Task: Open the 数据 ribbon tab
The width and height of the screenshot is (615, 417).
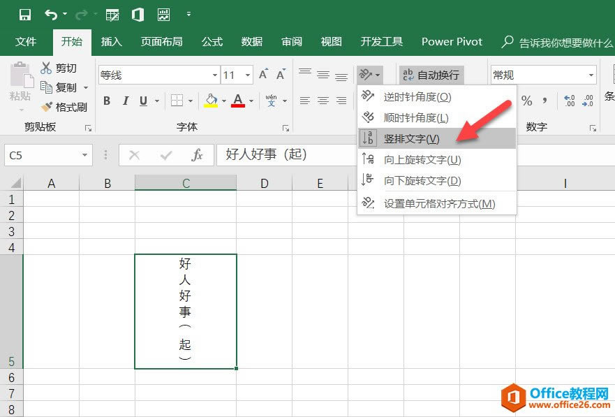Action: pos(251,42)
